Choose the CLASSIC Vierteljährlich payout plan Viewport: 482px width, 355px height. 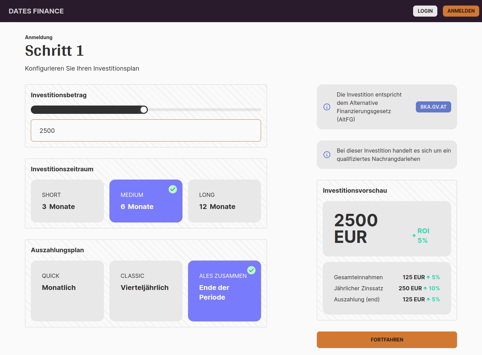(145, 291)
